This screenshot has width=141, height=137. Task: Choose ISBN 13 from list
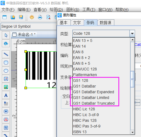click(x=102, y=132)
